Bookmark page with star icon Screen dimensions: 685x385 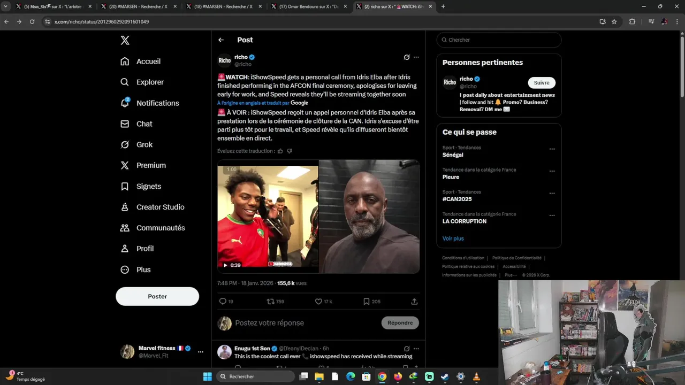614,22
